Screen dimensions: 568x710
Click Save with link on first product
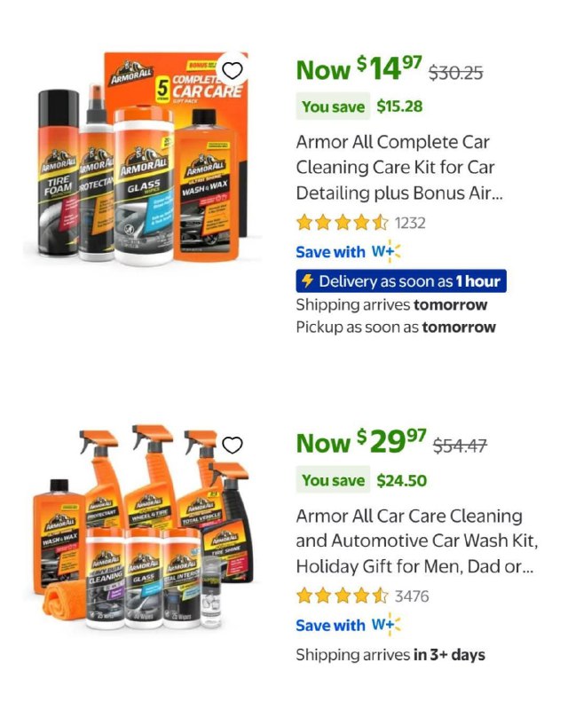(x=330, y=252)
